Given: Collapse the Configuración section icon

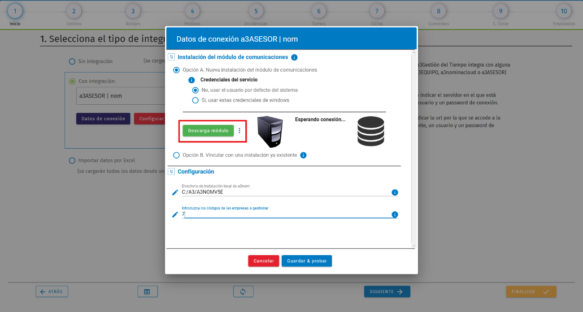Looking at the screenshot, I should (171, 172).
